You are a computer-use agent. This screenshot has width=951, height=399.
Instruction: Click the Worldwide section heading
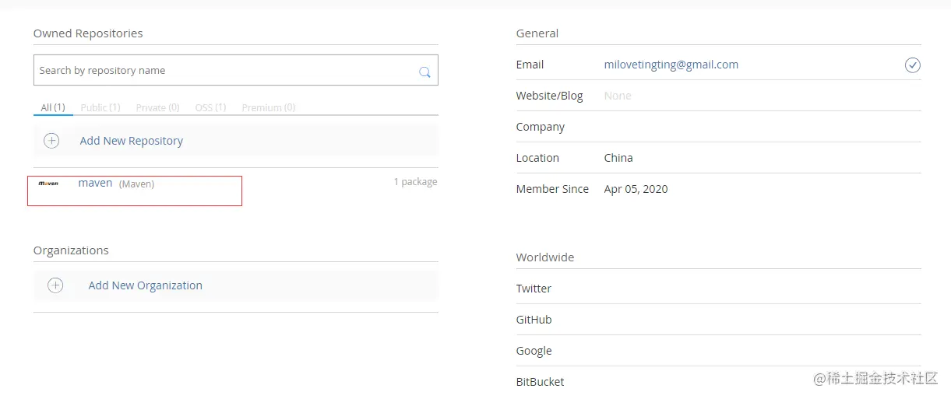click(x=545, y=257)
